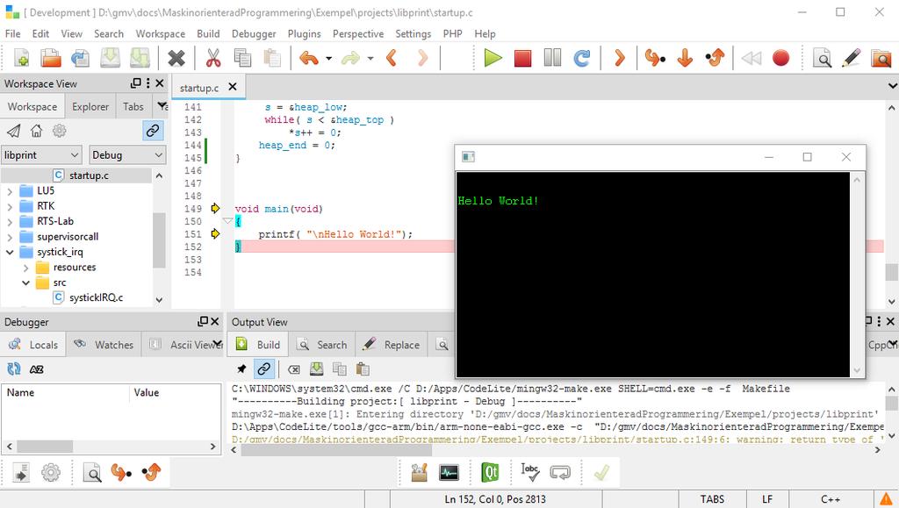
Task: Clear build output icon
Action: (x=293, y=369)
